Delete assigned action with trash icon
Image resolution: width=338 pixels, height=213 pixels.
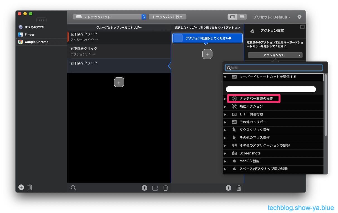(x=239, y=188)
